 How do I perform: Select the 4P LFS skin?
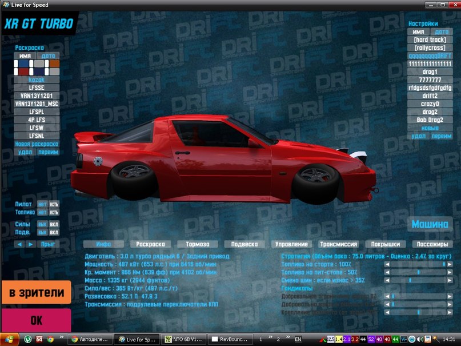[x=37, y=120]
